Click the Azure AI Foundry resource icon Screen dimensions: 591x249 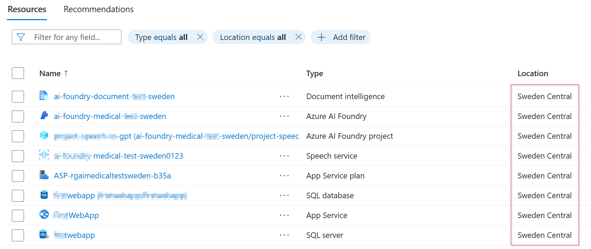(44, 115)
